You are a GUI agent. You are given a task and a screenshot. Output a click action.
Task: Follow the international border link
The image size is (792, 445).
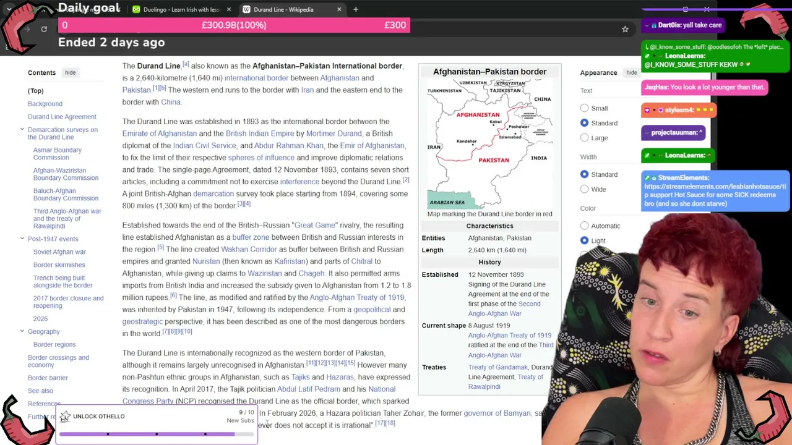click(x=256, y=78)
